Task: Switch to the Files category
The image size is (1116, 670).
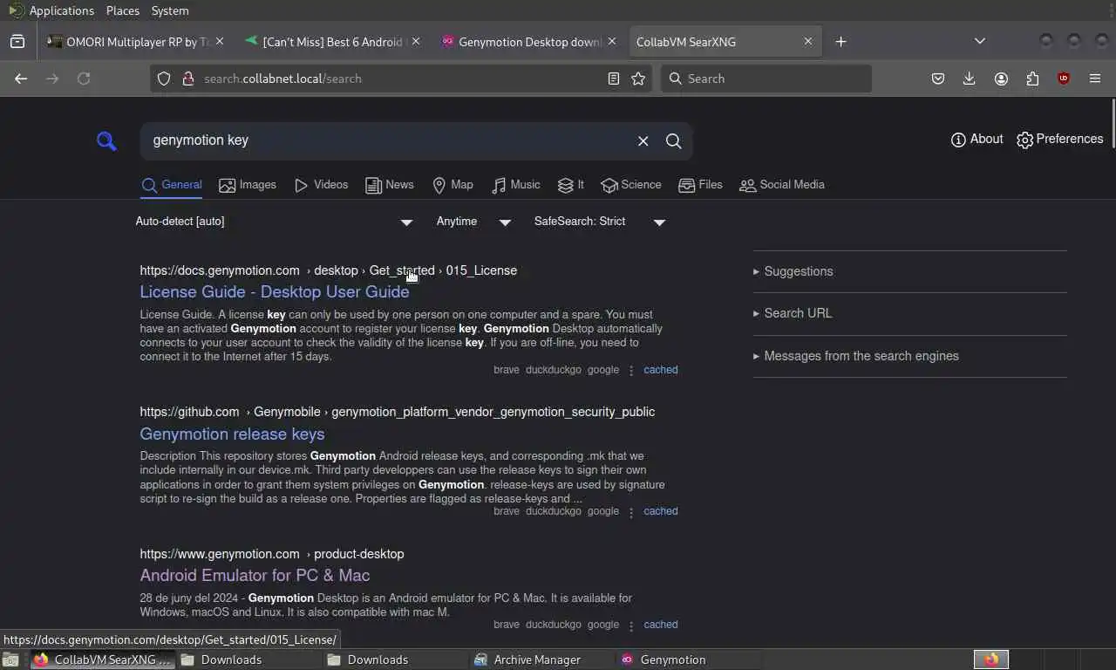Action: [700, 185]
